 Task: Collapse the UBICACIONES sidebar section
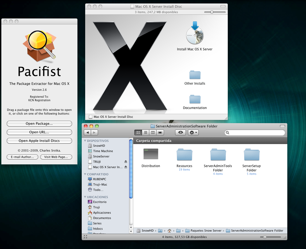pos(85,197)
